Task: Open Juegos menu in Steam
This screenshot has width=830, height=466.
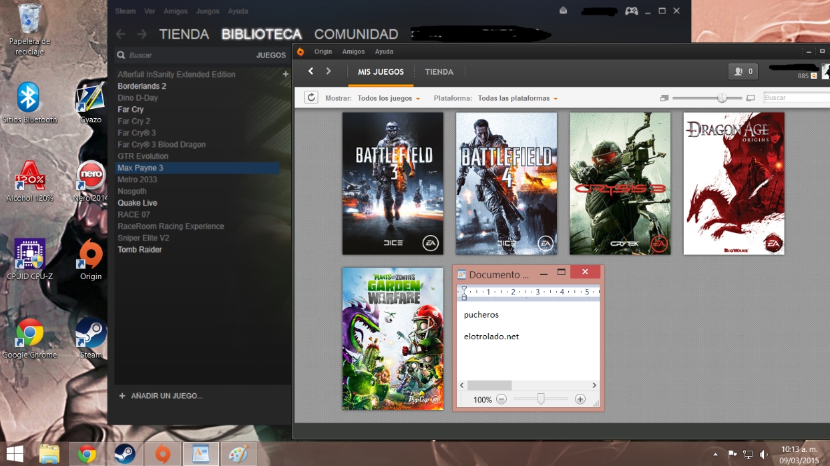Action: point(208,11)
